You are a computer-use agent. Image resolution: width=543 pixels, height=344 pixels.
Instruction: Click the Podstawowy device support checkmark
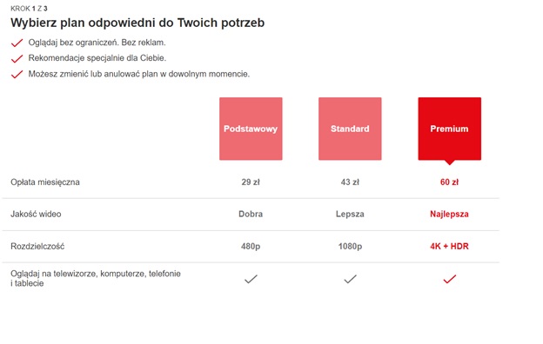click(251, 279)
